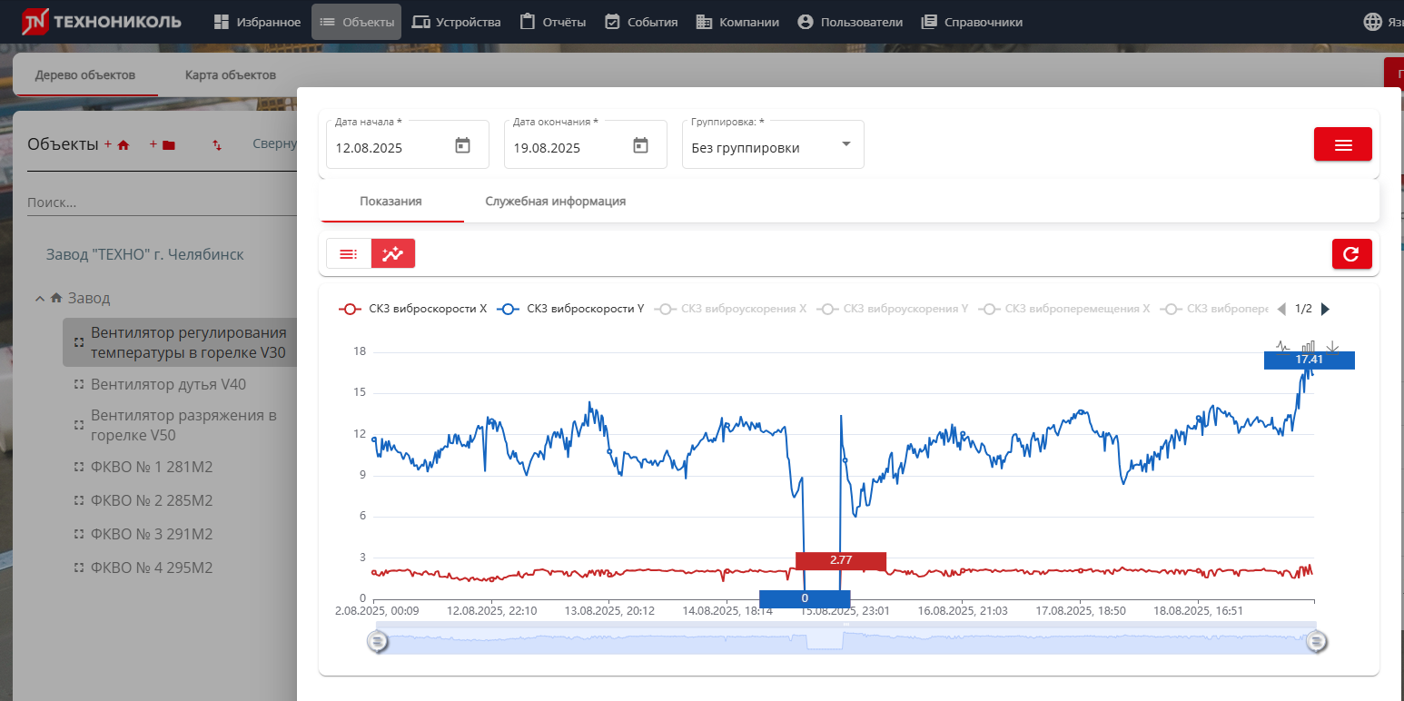
Task: Switch chart to line type
Action: pyautogui.click(x=1282, y=346)
